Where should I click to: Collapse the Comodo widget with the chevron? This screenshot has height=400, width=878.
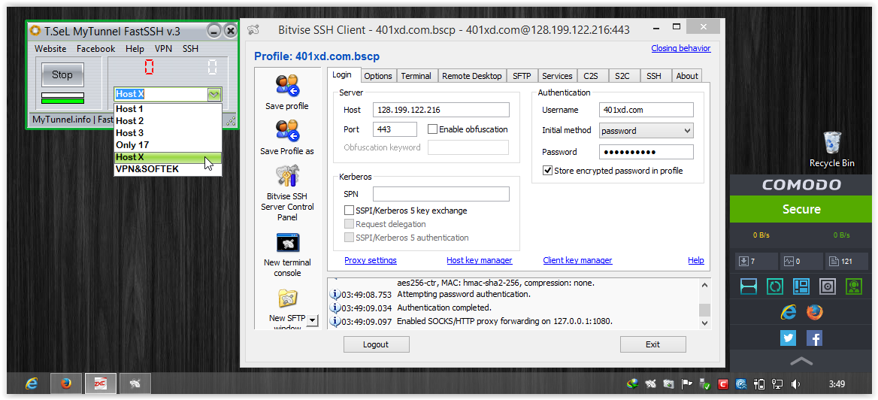pos(801,362)
